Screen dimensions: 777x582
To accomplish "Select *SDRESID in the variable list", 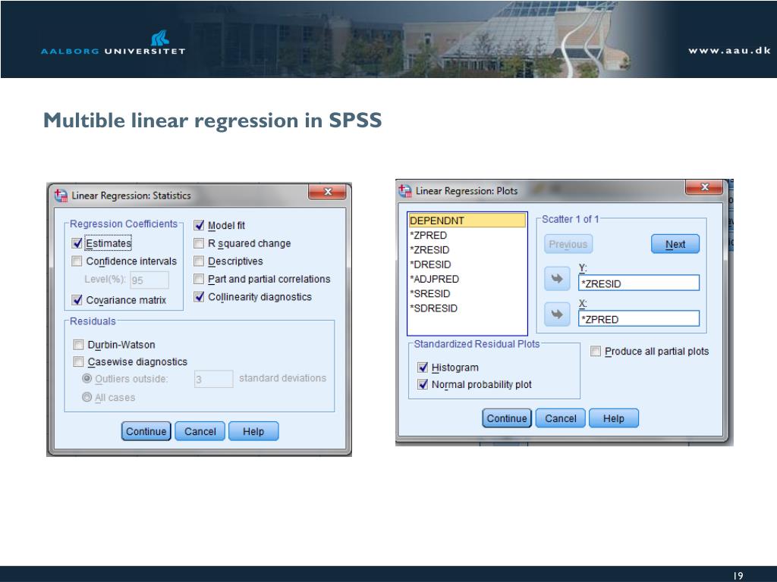I will coord(467,308).
